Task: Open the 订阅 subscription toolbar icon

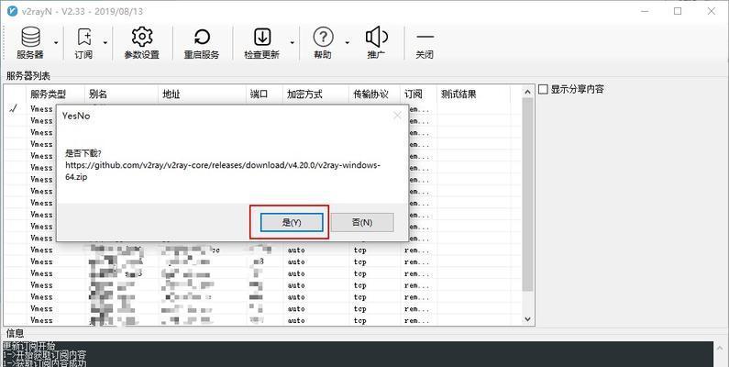Action: (x=83, y=42)
